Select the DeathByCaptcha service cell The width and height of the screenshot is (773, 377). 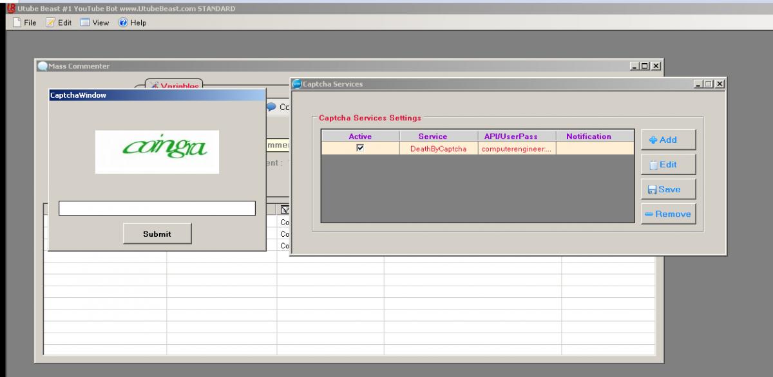click(439, 148)
